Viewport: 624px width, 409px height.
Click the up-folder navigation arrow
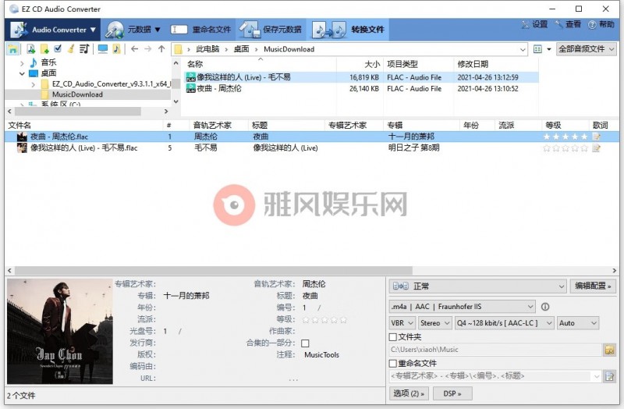(x=161, y=49)
